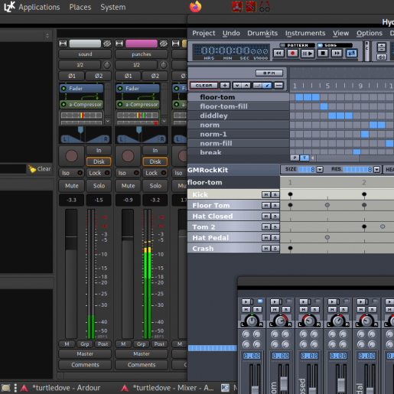394x394 pixels.
Task: Click the BPM button in song editor
Action: click(269, 73)
